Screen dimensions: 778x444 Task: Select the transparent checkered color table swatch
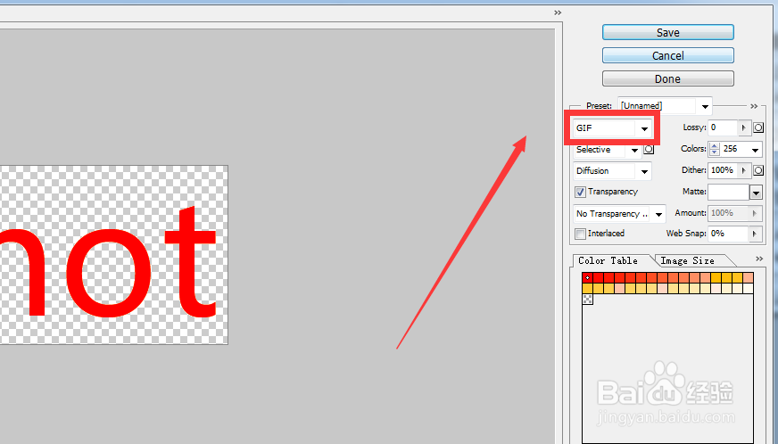pyautogui.click(x=587, y=300)
